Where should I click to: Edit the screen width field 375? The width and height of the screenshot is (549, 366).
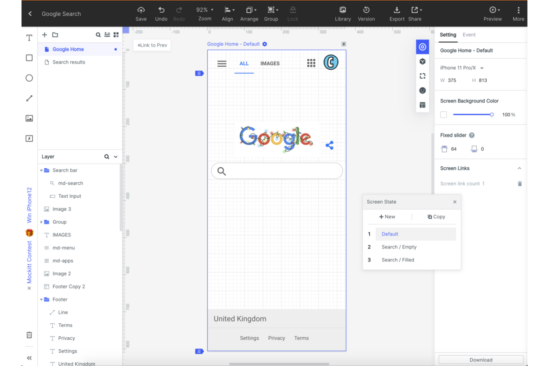[452, 80]
